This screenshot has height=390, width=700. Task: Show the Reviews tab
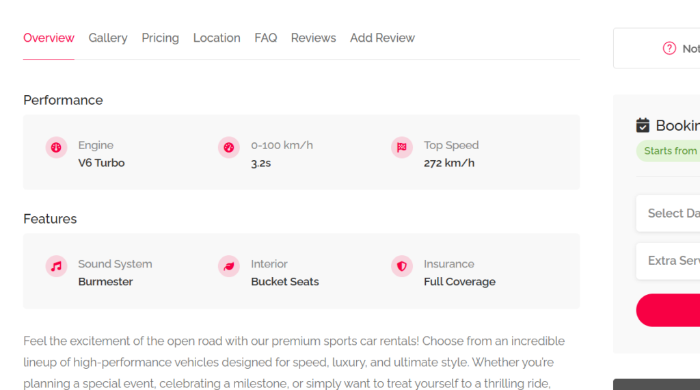[x=313, y=38]
